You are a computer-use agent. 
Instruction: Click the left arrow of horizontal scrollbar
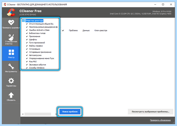(23, 114)
